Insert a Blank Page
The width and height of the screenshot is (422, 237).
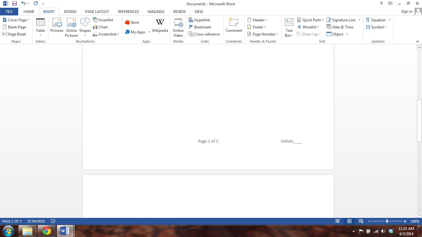pyautogui.click(x=14, y=27)
